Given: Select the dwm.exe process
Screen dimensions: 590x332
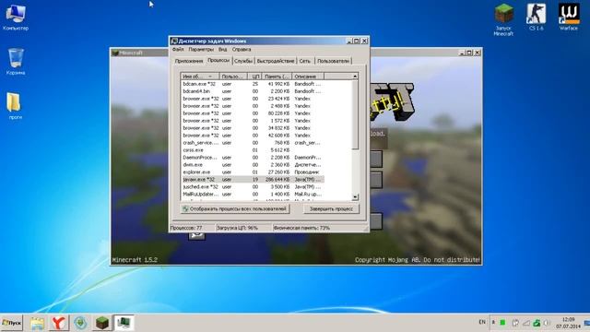Looking at the screenshot, I should 252,165.
